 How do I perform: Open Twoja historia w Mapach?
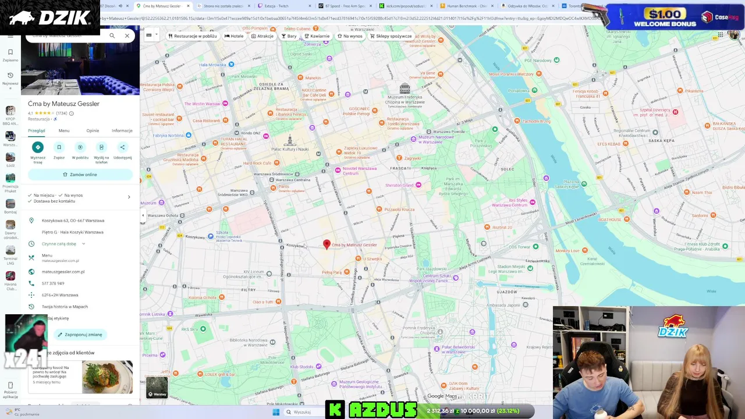click(x=65, y=307)
